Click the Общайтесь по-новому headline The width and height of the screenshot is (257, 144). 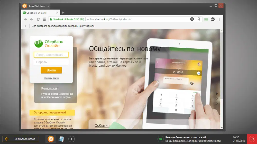[125, 49]
